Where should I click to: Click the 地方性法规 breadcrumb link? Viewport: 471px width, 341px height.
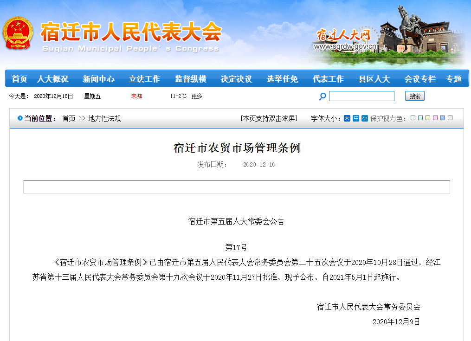(104, 119)
